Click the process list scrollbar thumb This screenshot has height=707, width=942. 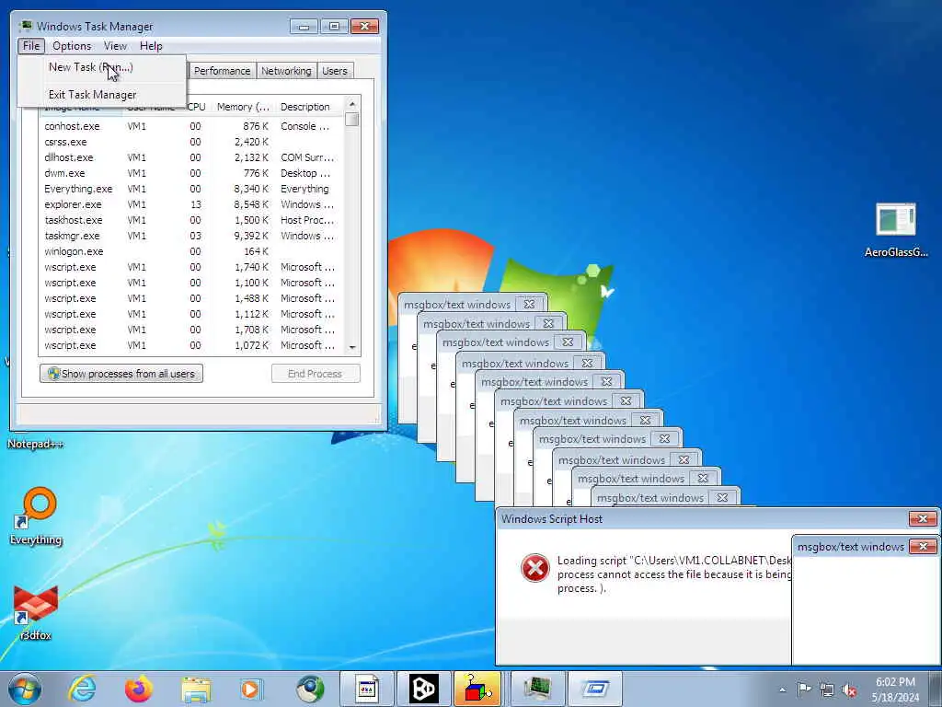click(352, 120)
